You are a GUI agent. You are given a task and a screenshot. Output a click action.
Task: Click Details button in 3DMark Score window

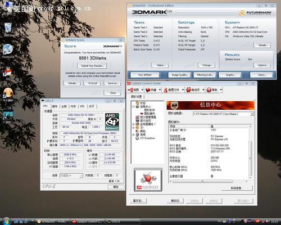[x=72, y=83]
